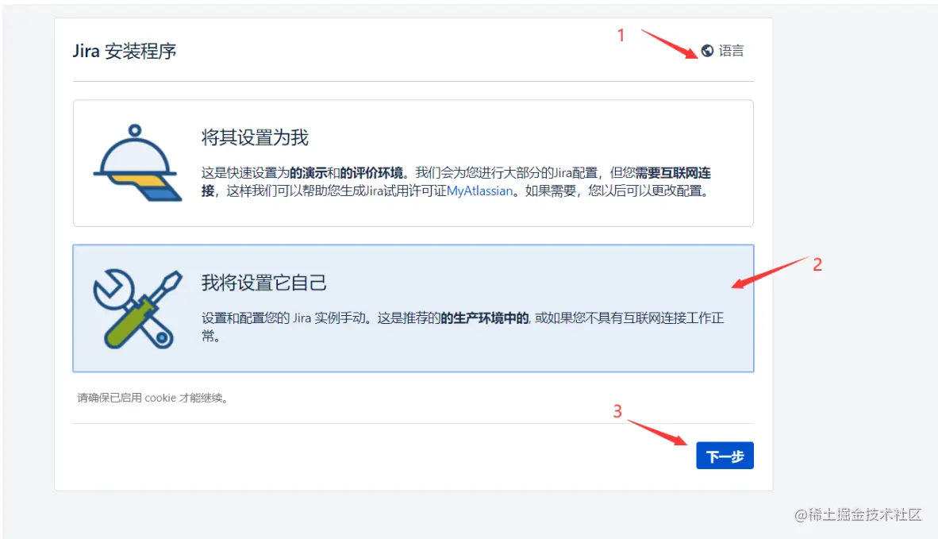938x539 pixels.
Task: Select the 我将设置它自己 option heading
Action: tap(263, 283)
